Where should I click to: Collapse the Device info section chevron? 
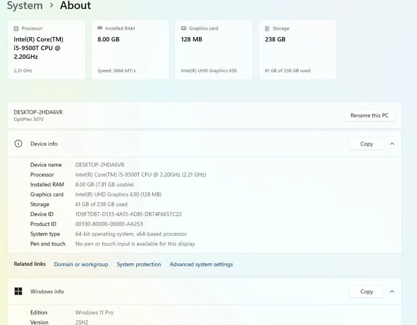pyautogui.click(x=392, y=144)
